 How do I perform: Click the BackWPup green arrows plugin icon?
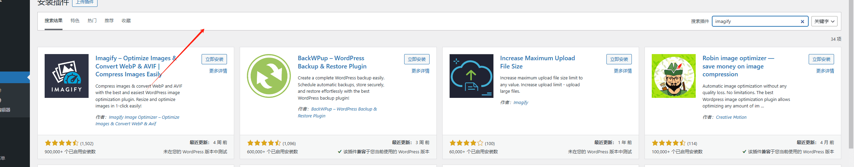(269, 76)
